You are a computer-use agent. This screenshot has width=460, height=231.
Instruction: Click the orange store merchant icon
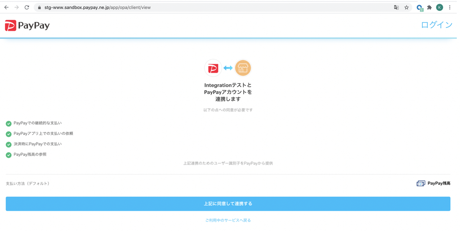click(243, 68)
